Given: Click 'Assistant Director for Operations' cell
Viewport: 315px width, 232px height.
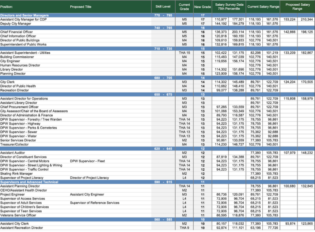Looking at the screenshot, I should [x=24, y=98].
